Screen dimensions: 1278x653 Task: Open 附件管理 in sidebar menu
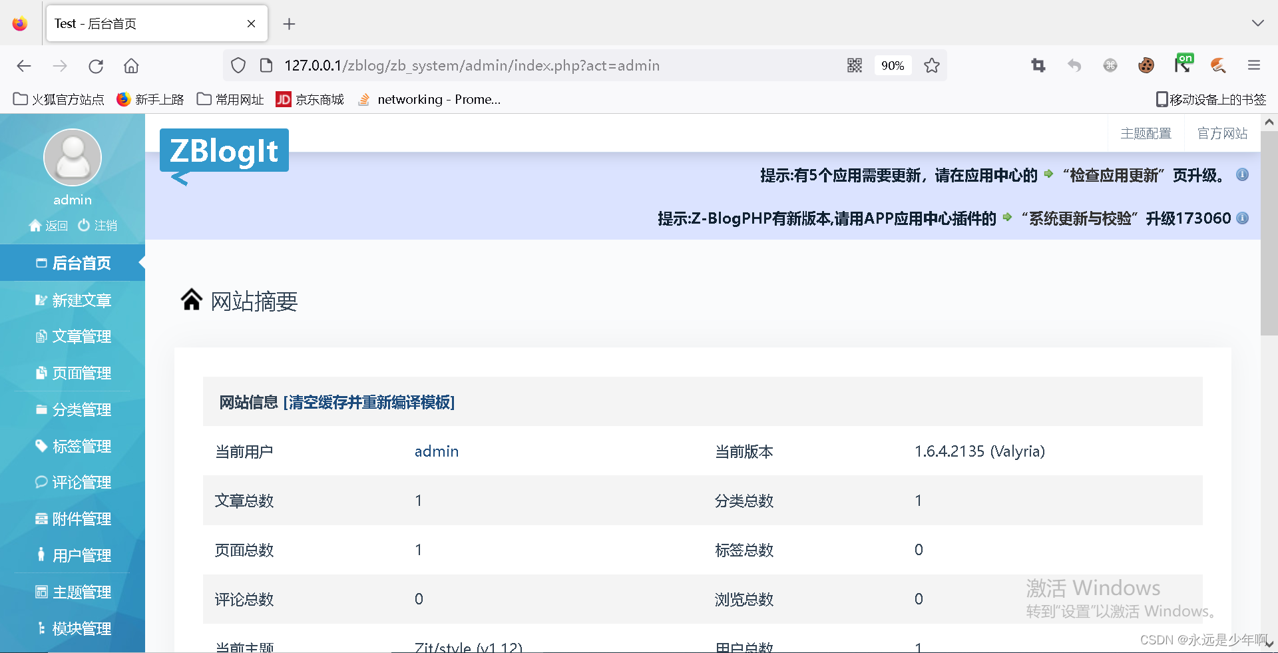pyautogui.click(x=73, y=519)
